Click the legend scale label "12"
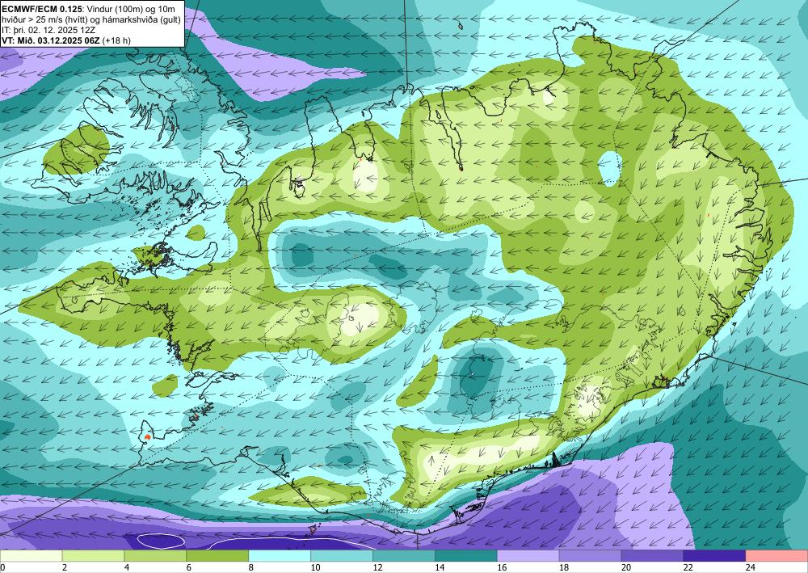This screenshot has width=808, height=573. [x=377, y=567]
